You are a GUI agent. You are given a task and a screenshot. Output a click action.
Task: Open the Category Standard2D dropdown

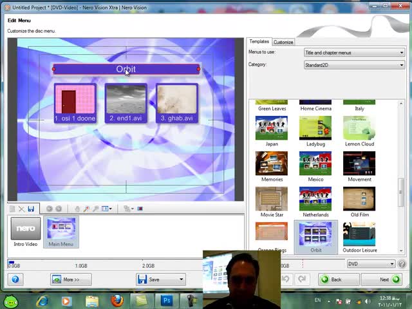tap(354, 65)
